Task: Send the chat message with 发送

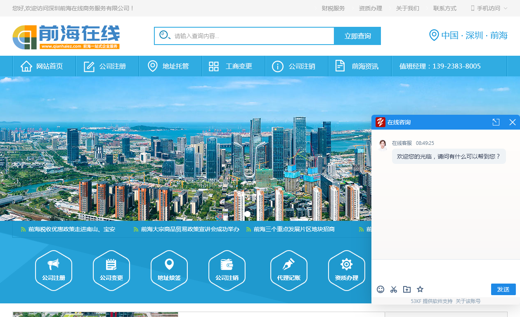Action: coord(503,289)
